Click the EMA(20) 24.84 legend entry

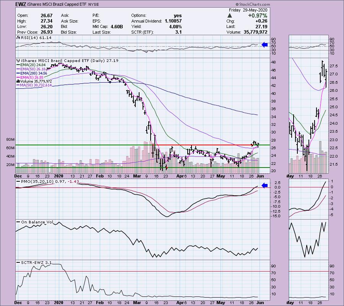(x=31, y=65)
